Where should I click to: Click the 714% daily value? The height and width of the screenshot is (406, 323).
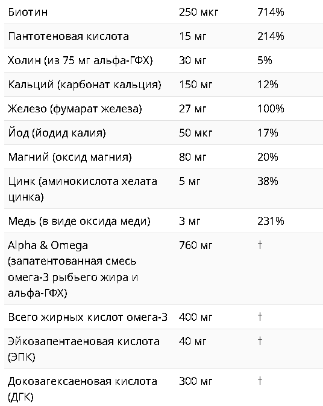(271, 12)
